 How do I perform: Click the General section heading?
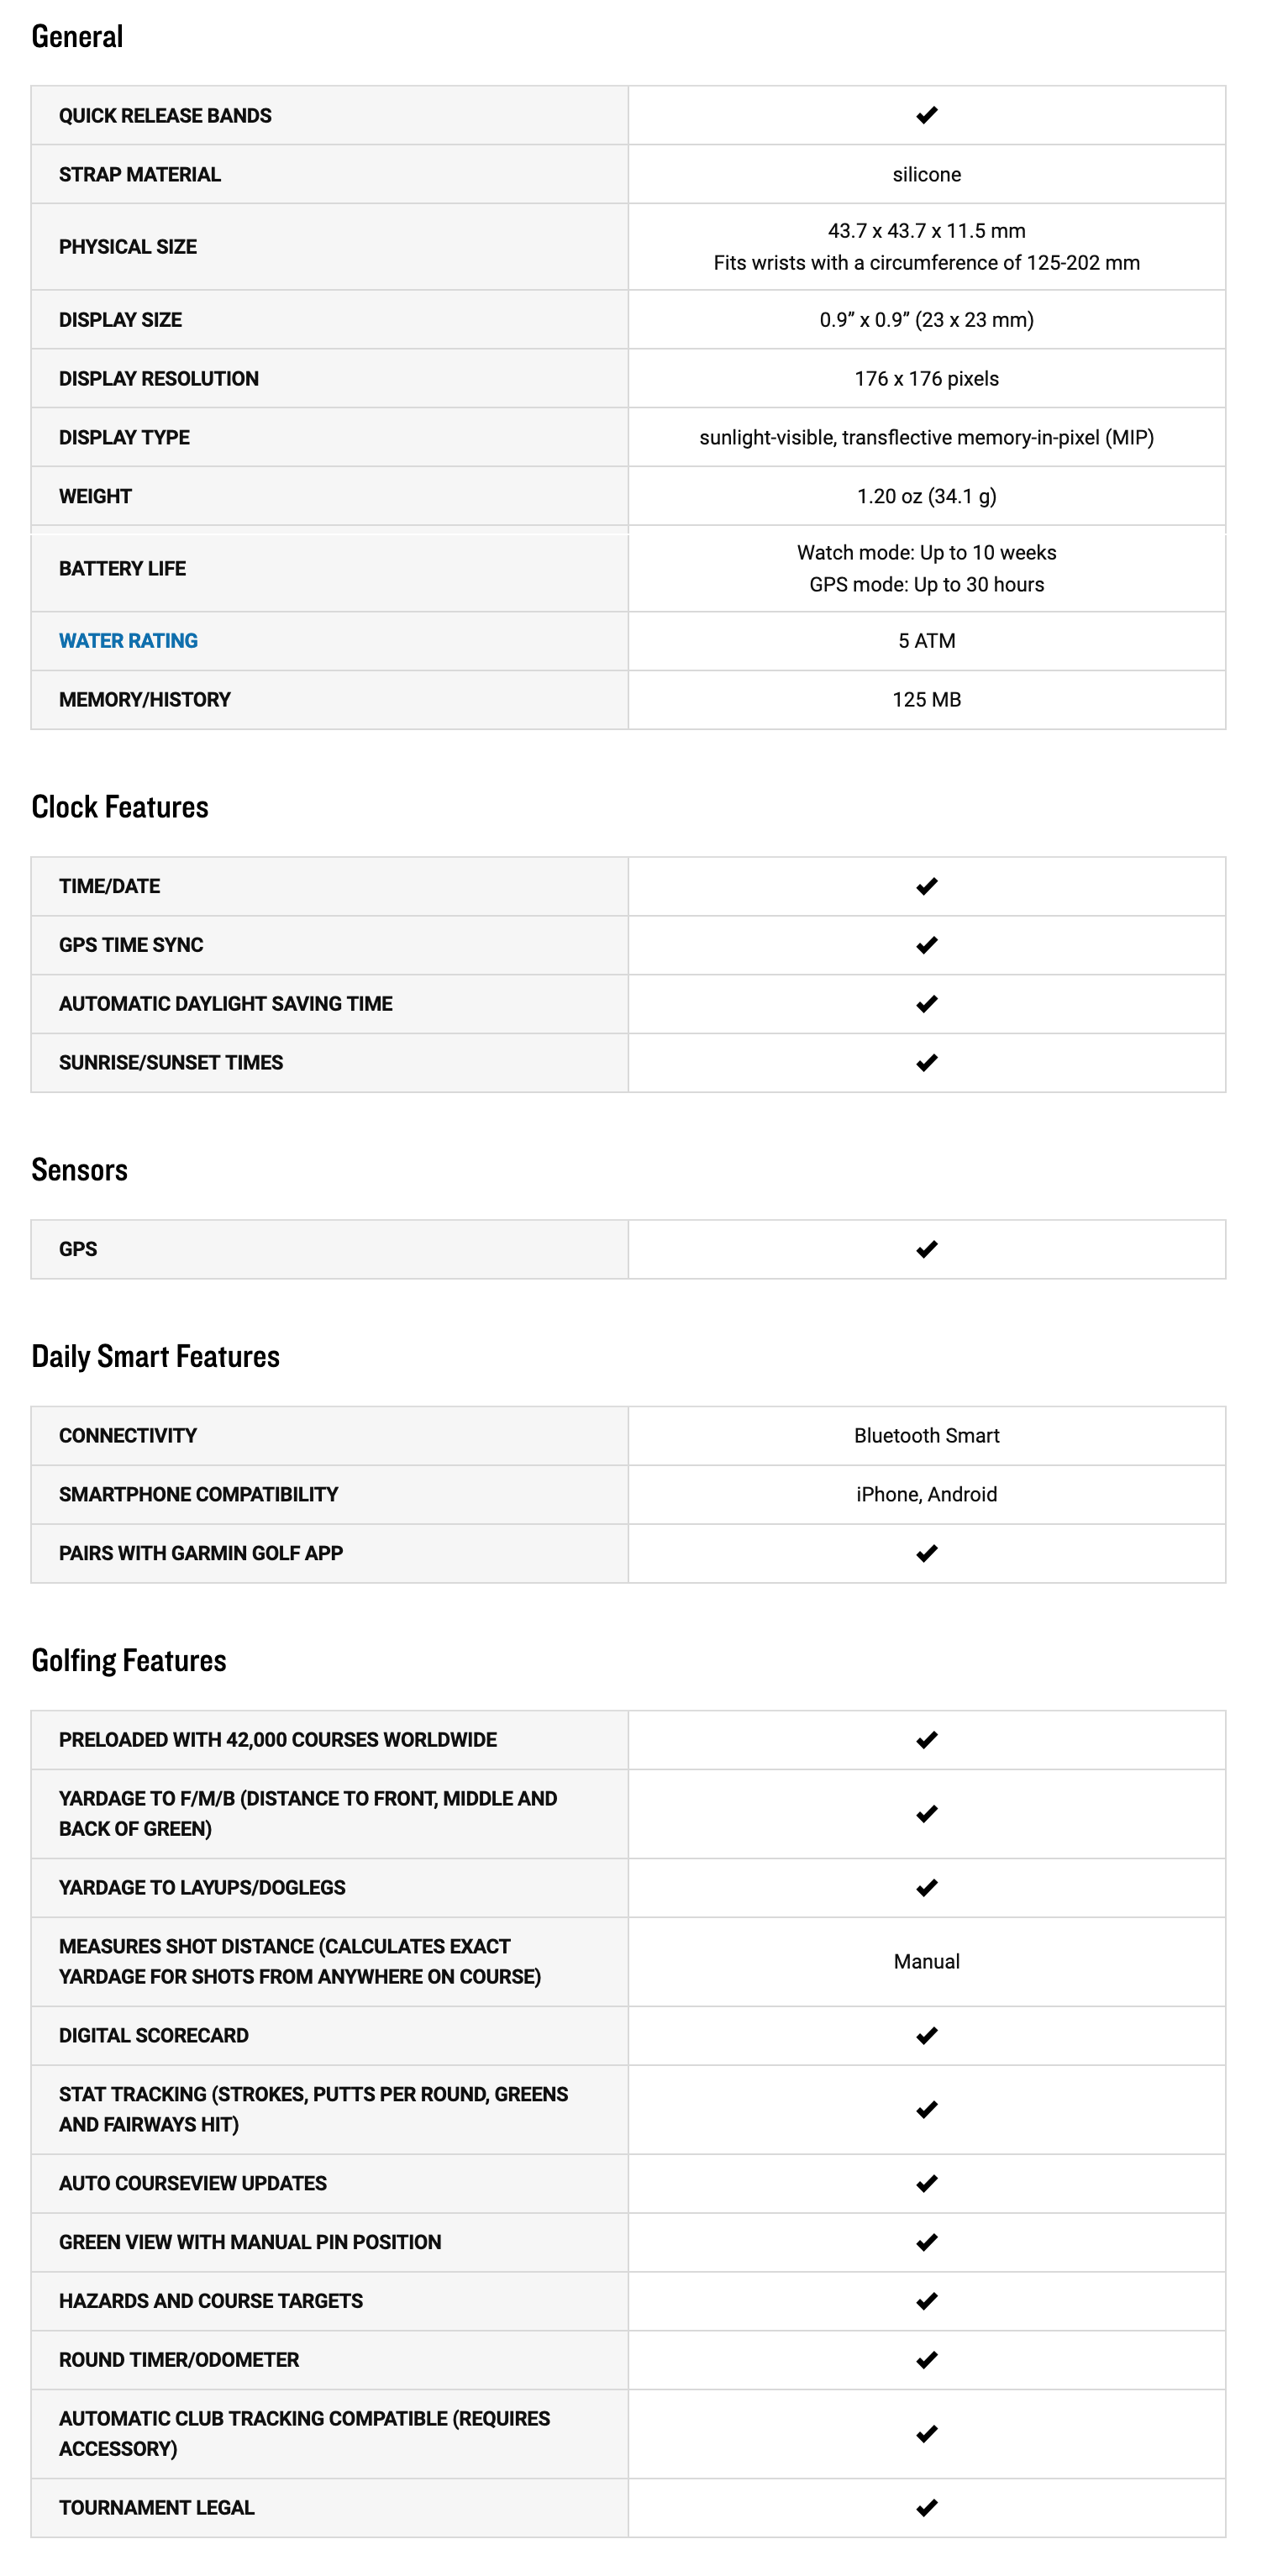(77, 37)
